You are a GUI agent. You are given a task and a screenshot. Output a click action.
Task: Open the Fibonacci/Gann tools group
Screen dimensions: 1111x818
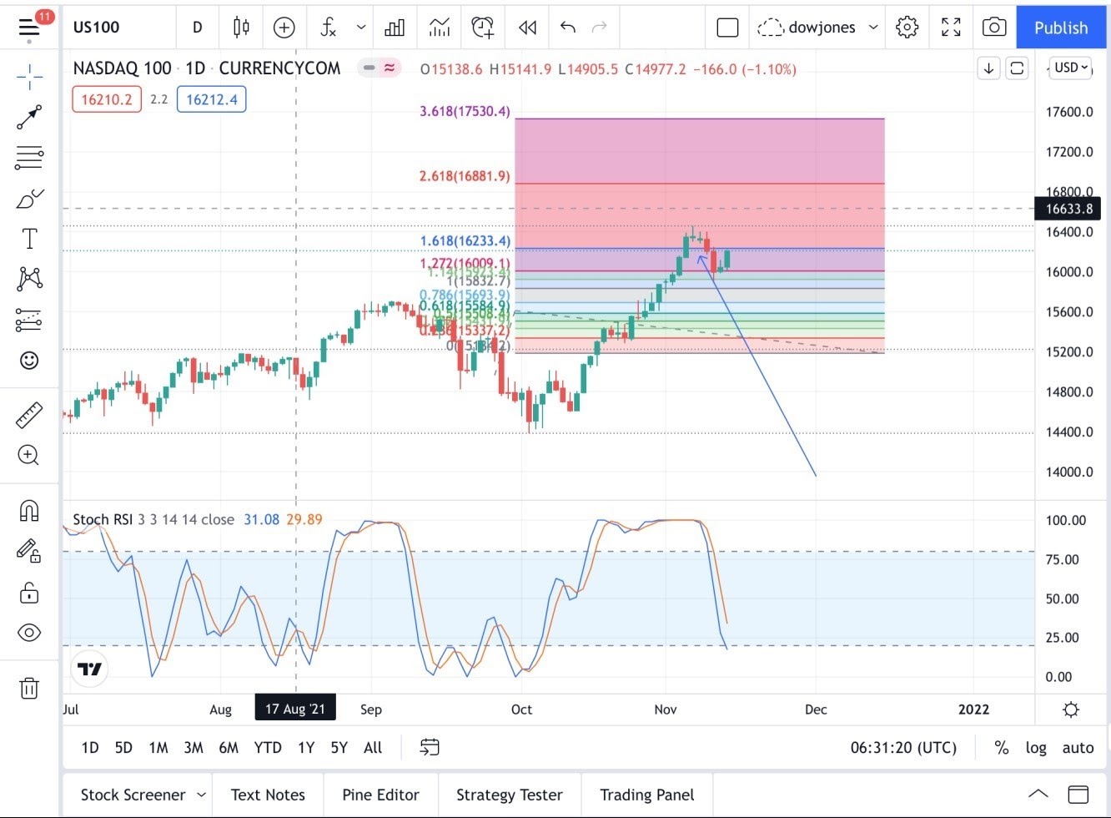click(29, 158)
